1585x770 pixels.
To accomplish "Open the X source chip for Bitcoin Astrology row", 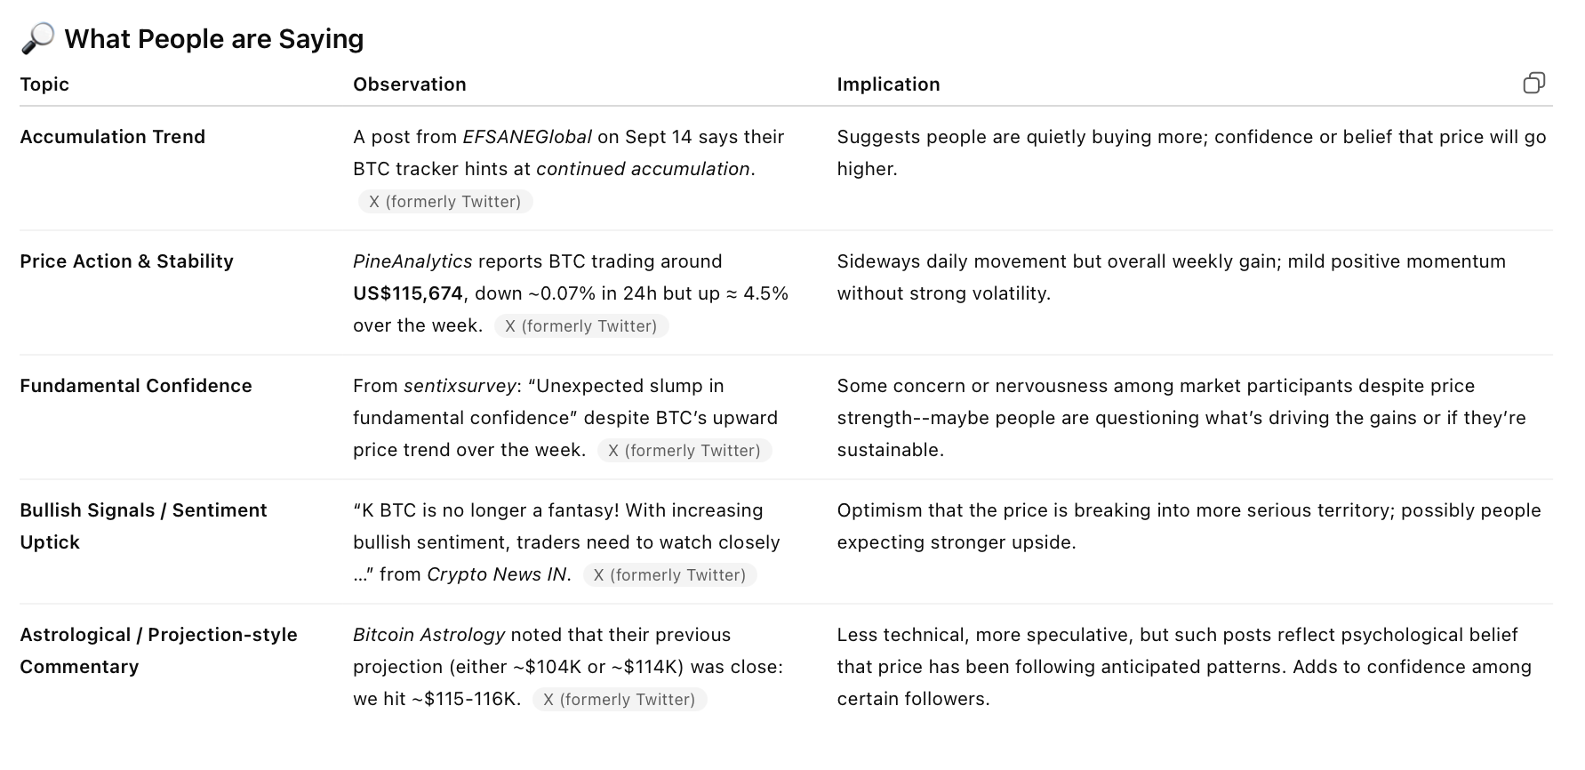I will click(x=620, y=700).
